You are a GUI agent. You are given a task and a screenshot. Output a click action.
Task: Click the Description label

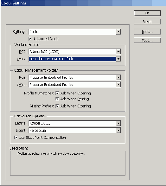pos(19,148)
